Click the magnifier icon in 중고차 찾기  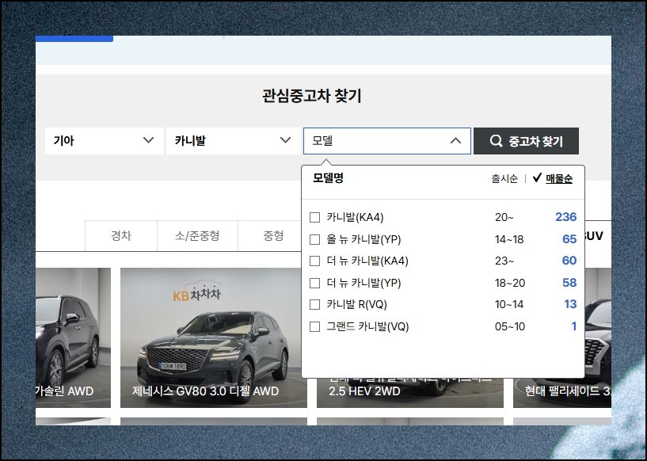click(x=496, y=141)
